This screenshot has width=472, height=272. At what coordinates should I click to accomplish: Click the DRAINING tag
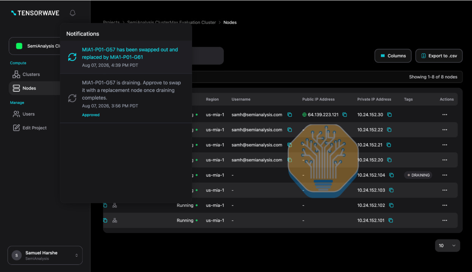click(x=418, y=175)
